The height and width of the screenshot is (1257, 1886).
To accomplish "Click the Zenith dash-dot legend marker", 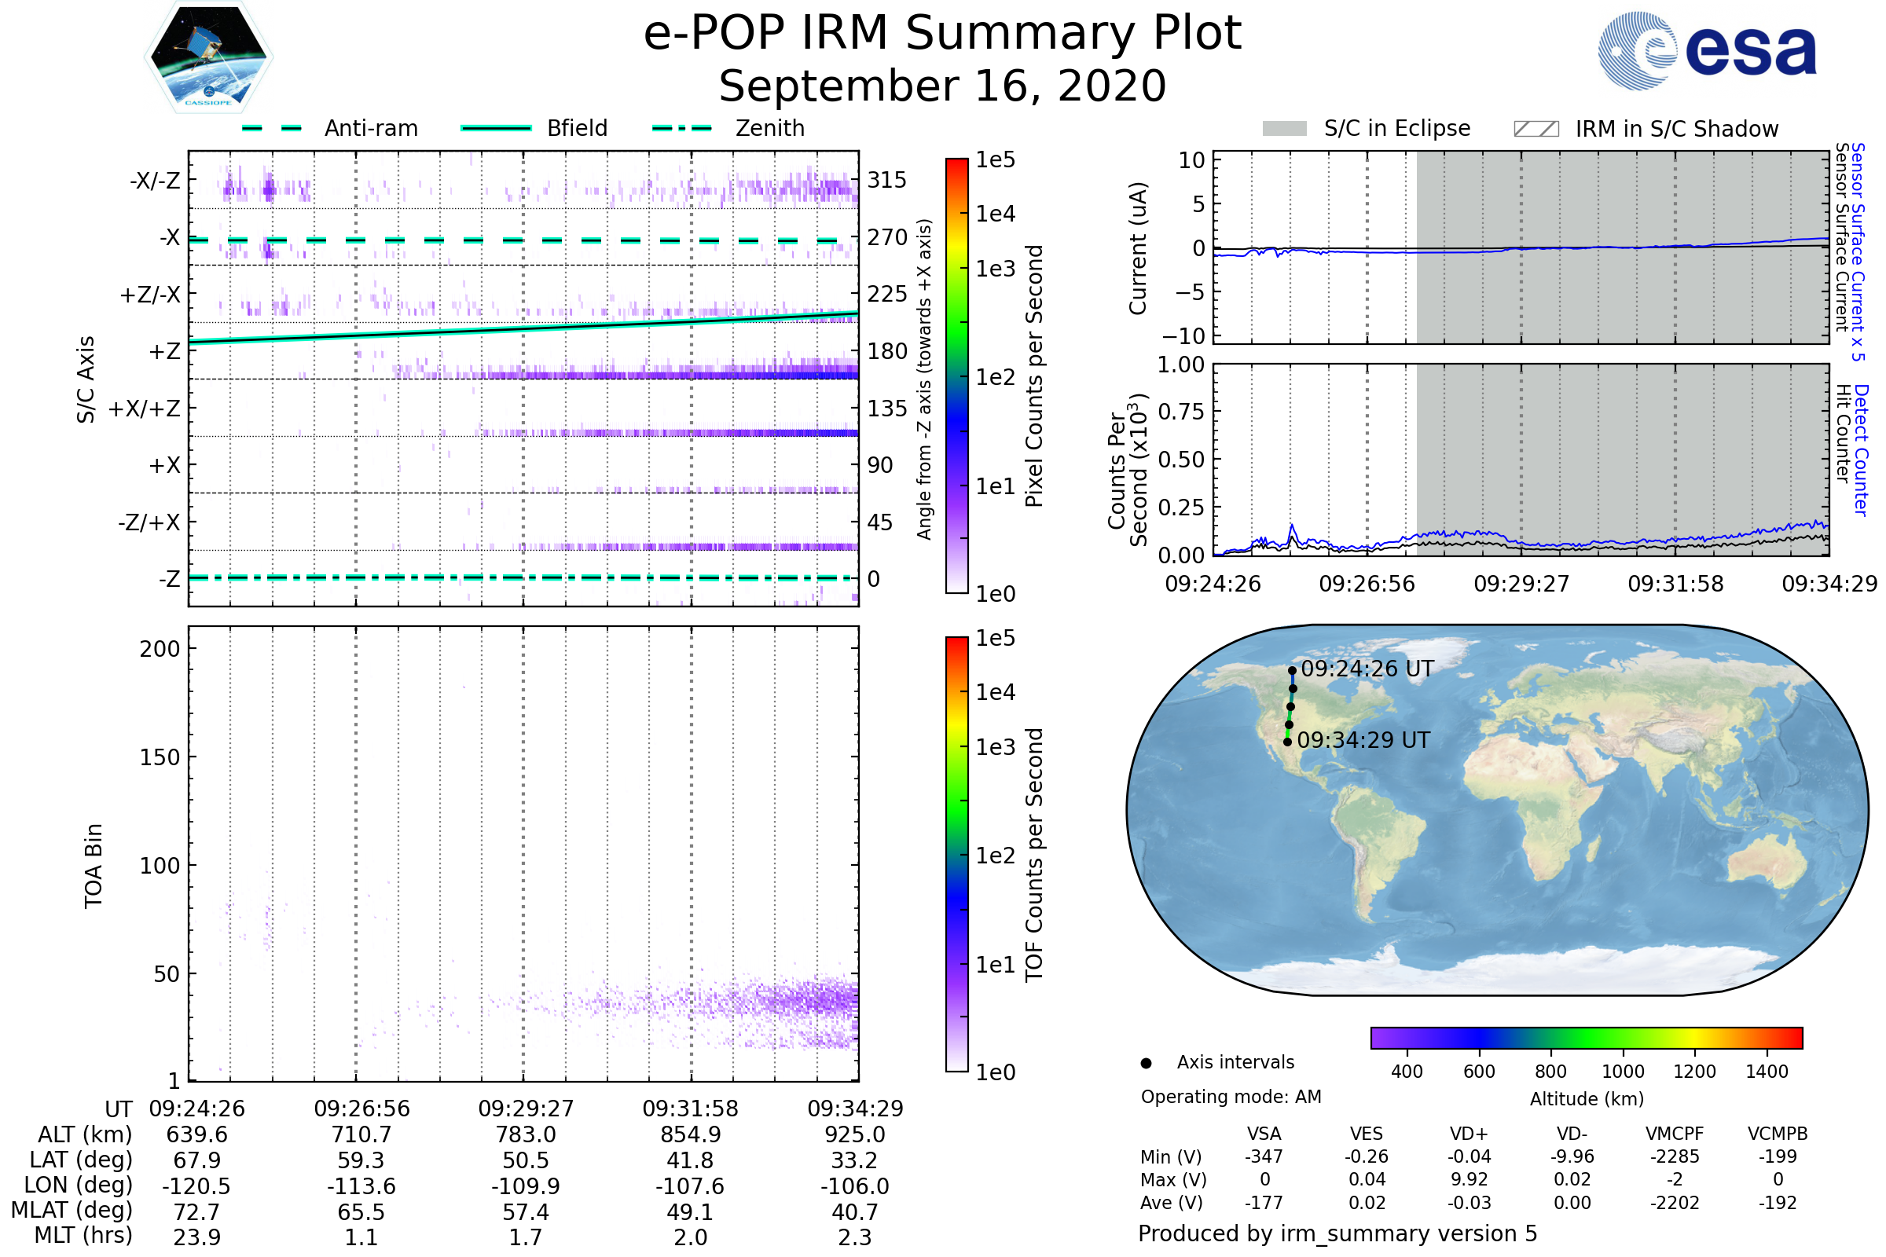I will point(682,128).
